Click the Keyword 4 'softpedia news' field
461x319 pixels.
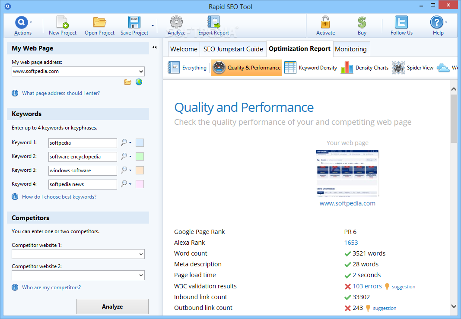coord(83,184)
